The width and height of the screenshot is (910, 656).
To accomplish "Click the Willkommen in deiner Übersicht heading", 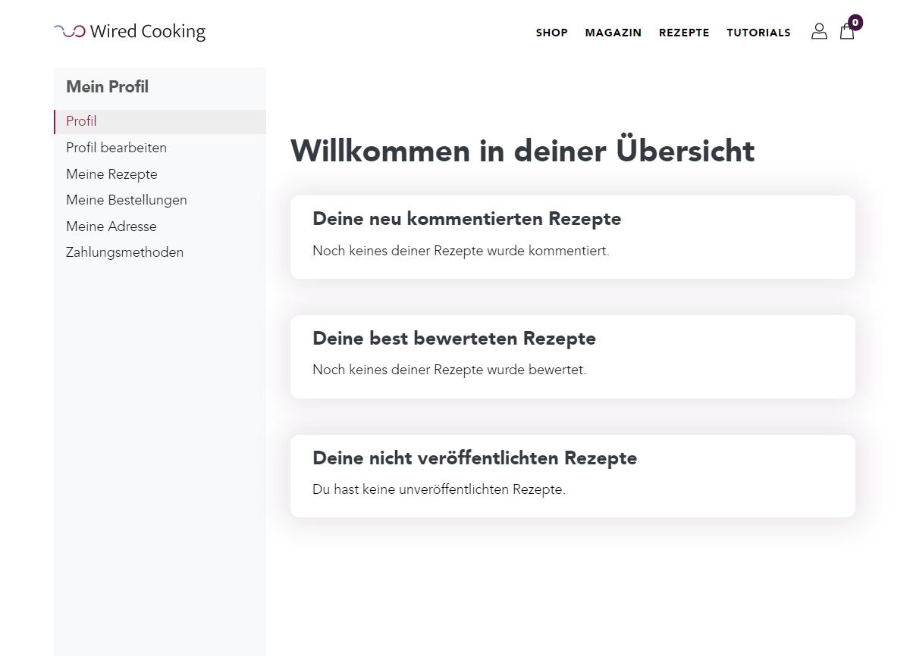I will (522, 151).
